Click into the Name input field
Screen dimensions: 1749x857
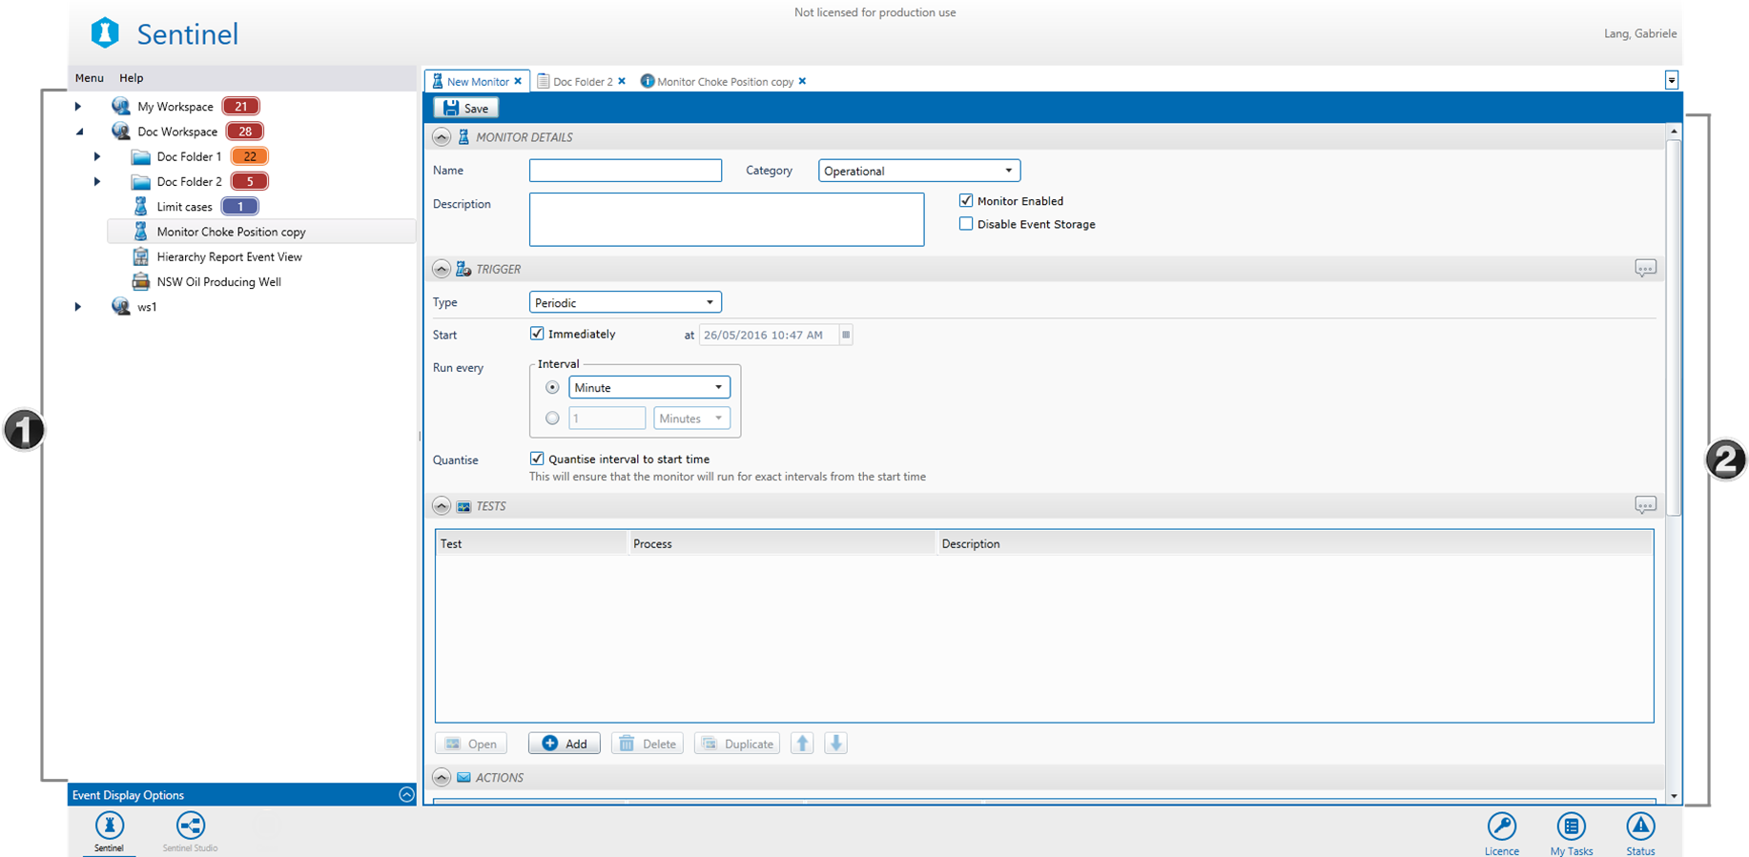click(x=625, y=171)
